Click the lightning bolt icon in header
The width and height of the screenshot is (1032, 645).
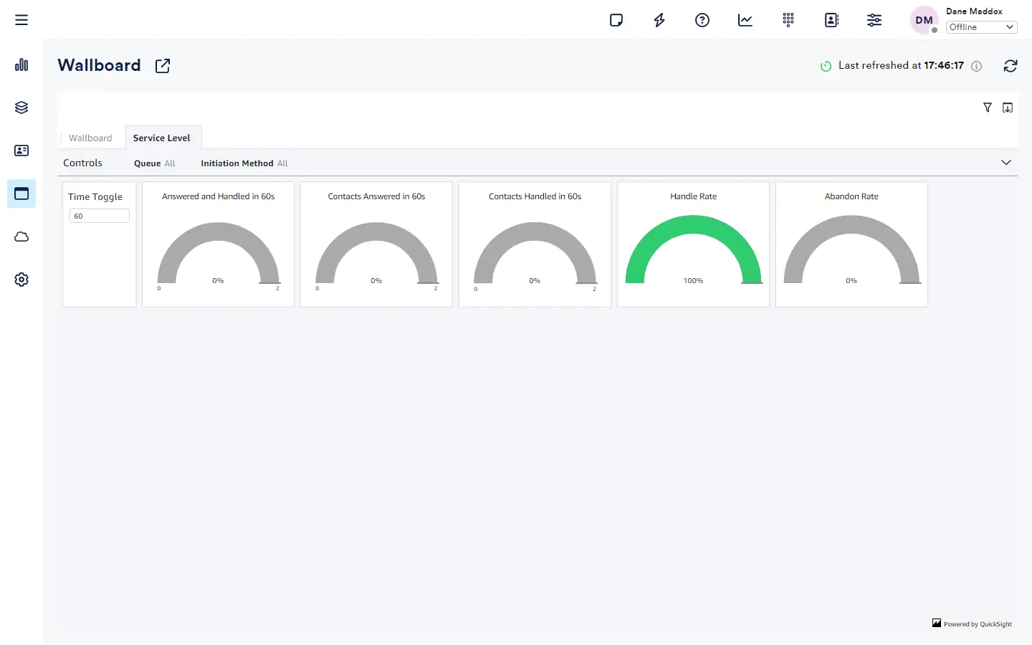[659, 20]
